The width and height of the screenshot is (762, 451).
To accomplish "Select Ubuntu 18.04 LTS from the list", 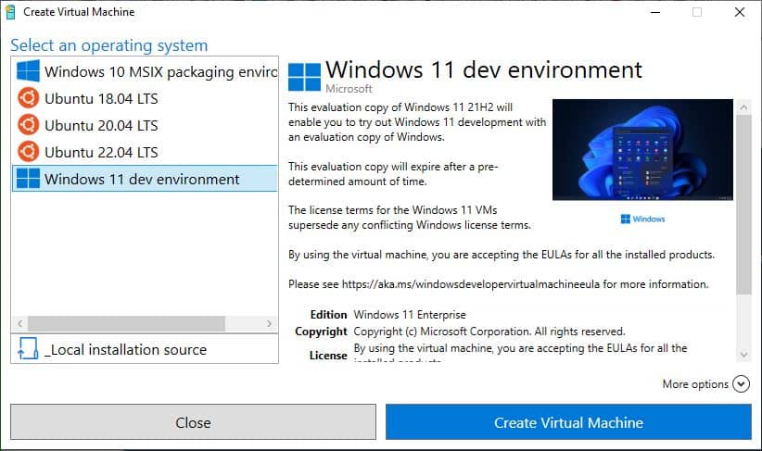I will 145,98.
